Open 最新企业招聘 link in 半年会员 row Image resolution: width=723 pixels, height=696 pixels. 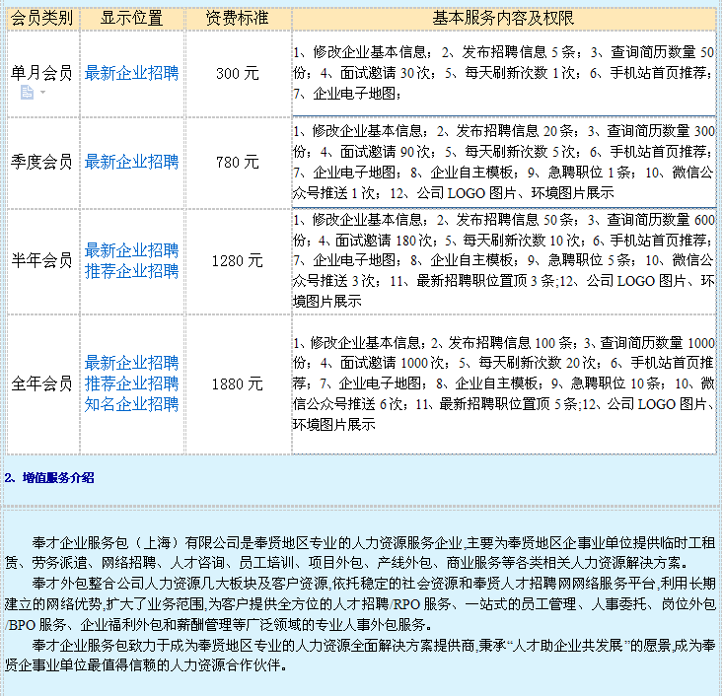point(131,250)
